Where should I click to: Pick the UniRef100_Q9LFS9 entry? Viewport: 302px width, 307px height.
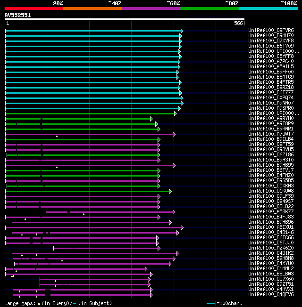[271, 196]
